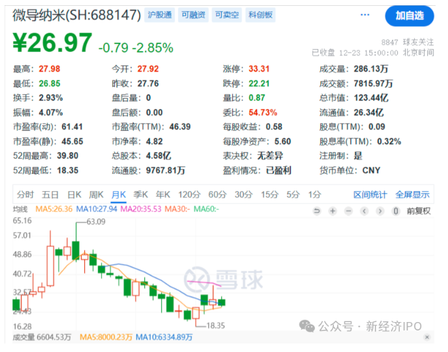Click the latest green monthly candle
Screen dimensions: 448x352
[x=222, y=302]
